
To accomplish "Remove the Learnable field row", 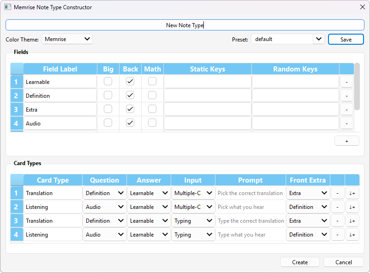I will pyautogui.click(x=346, y=82).
